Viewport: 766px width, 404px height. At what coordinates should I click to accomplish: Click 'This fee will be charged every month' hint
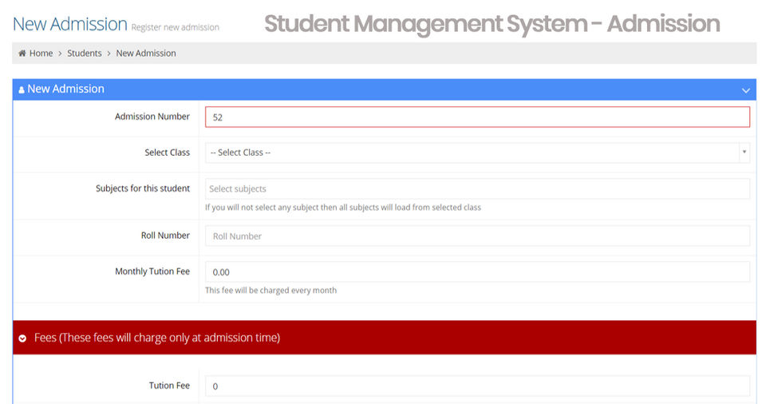270,290
